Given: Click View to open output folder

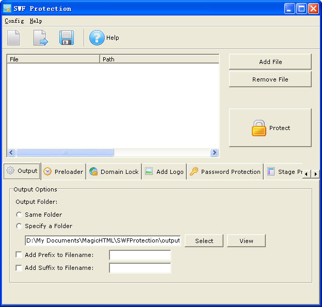Looking at the screenshot, I should click(x=246, y=240).
